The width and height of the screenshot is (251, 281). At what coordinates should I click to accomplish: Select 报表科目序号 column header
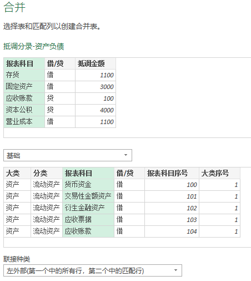tap(172, 173)
